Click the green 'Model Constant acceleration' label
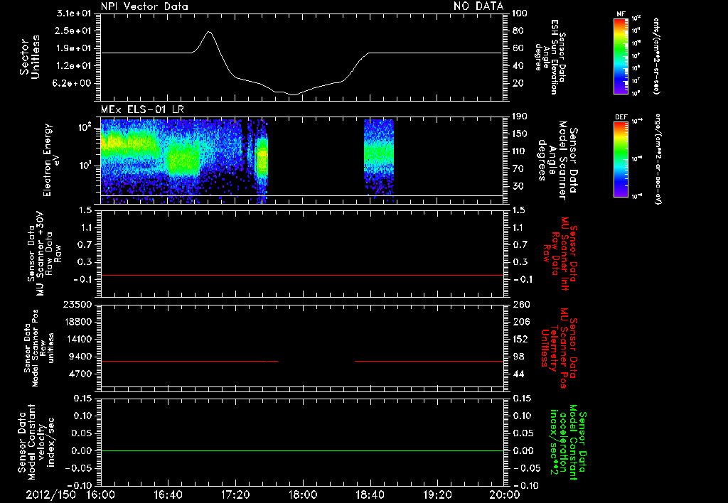This screenshot has width=728, height=503. click(567, 443)
